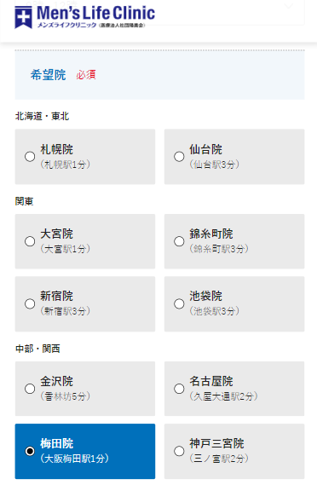The width and height of the screenshot is (317, 485).
Task: Click the 久屋大通駅2分 station label
Action: tap(223, 396)
